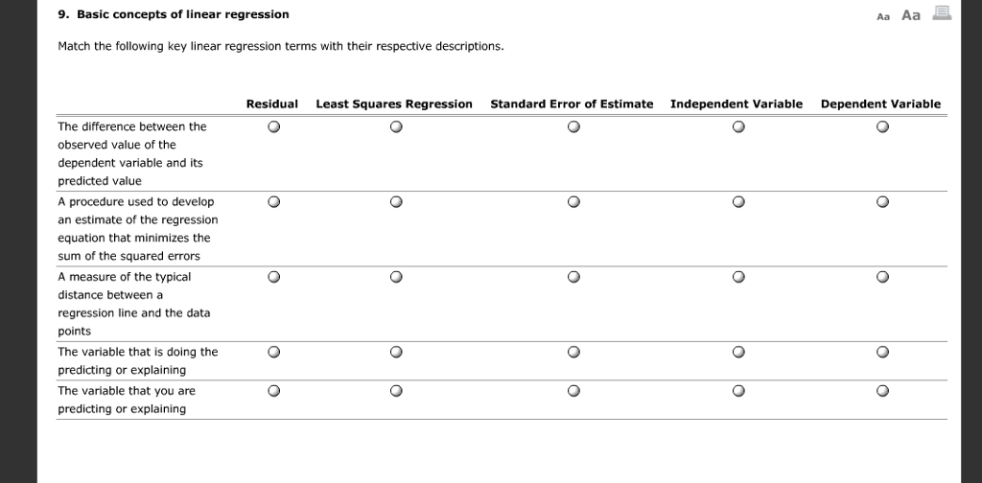Select Residual for 'you are predicting' row
This screenshot has width=982, height=483.
[x=273, y=391]
